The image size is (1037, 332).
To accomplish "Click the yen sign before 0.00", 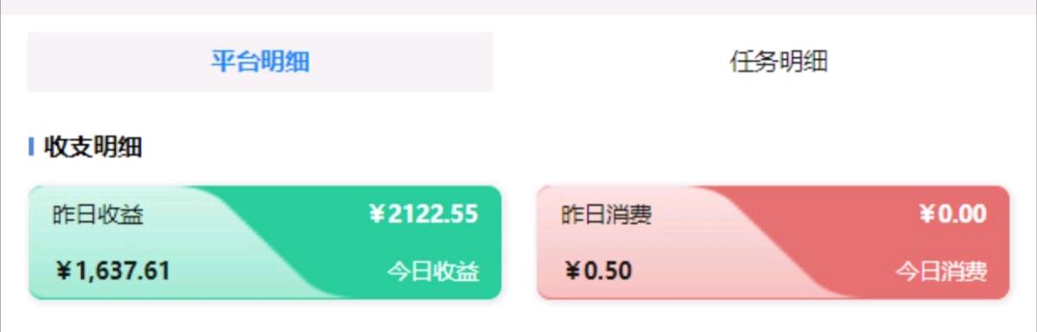I will 927,214.
